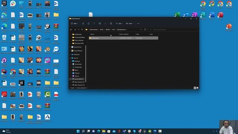
Task: Switch to details view in status bar
Action: (x=195, y=88)
